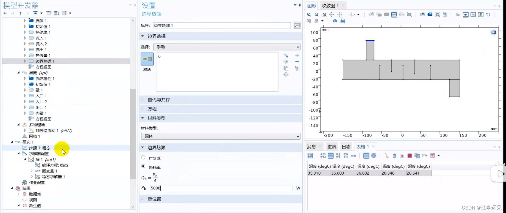This screenshot has width=506, height=213.
Task: Switch to the 进度 tab
Action: tap(332, 147)
